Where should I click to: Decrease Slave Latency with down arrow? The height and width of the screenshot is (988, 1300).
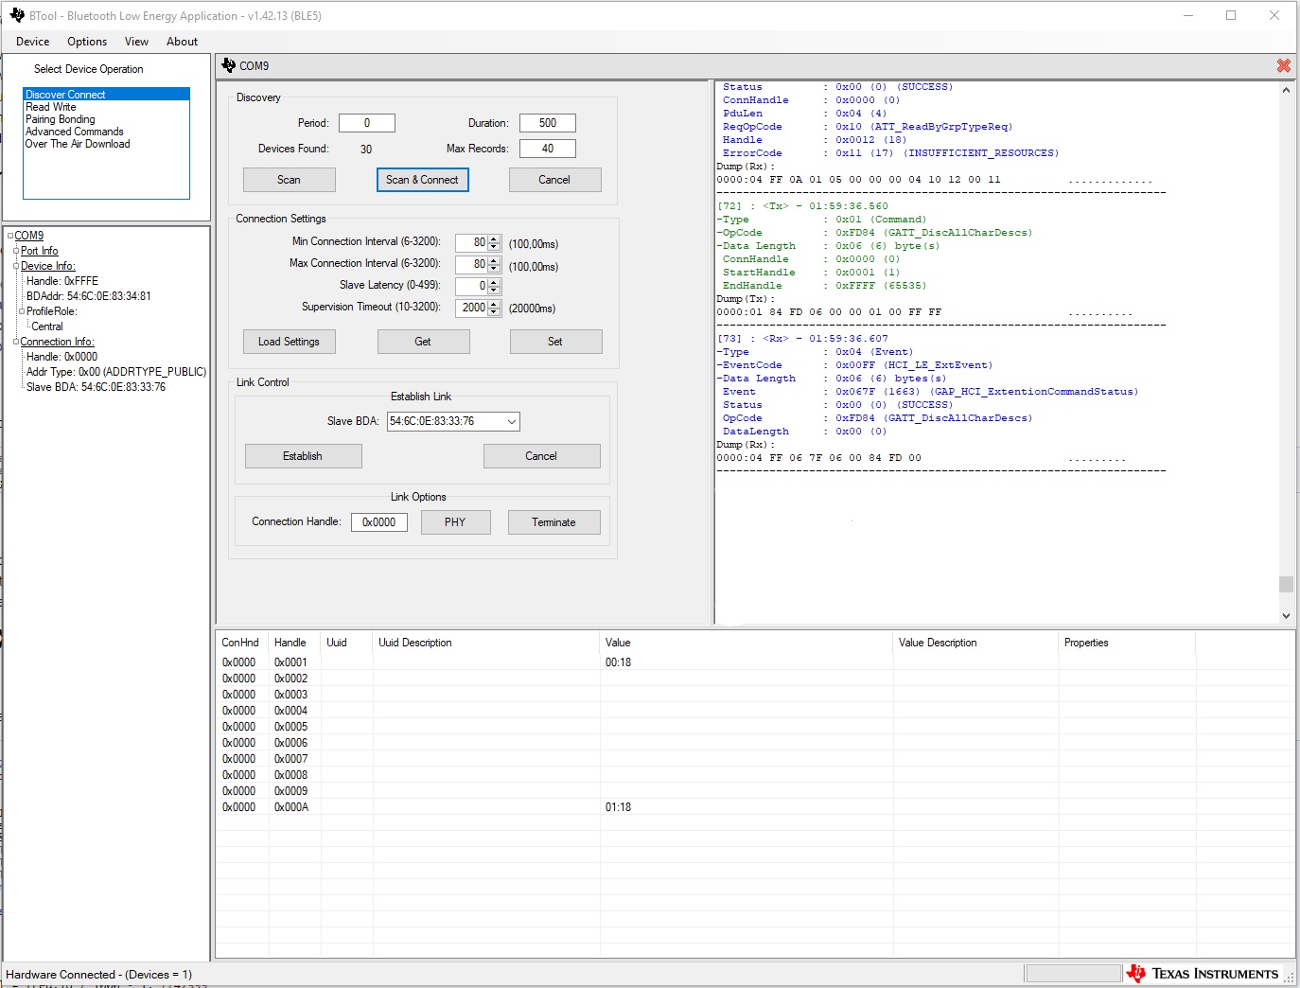pyautogui.click(x=494, y=291)
